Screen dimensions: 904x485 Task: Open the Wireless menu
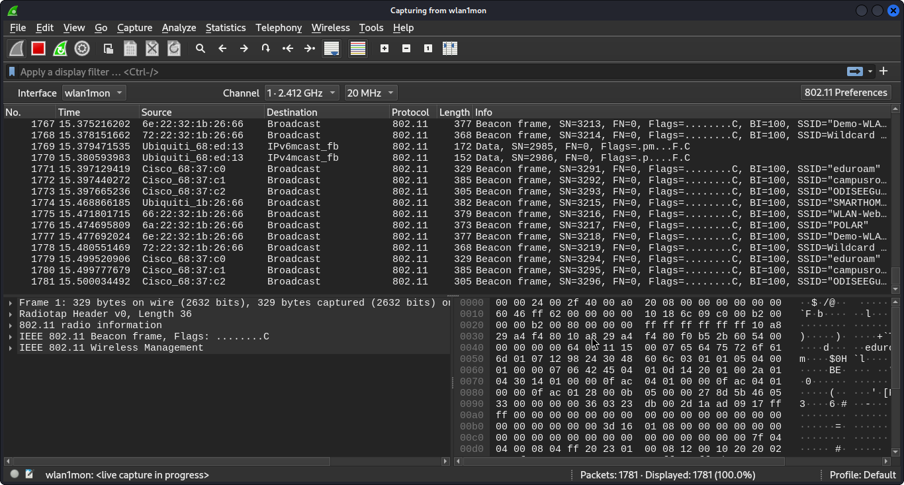point(330,28)
